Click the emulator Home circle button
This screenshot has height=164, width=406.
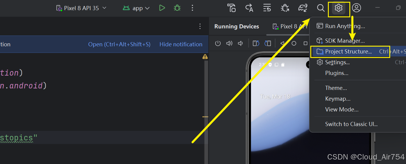pos(294,44)
